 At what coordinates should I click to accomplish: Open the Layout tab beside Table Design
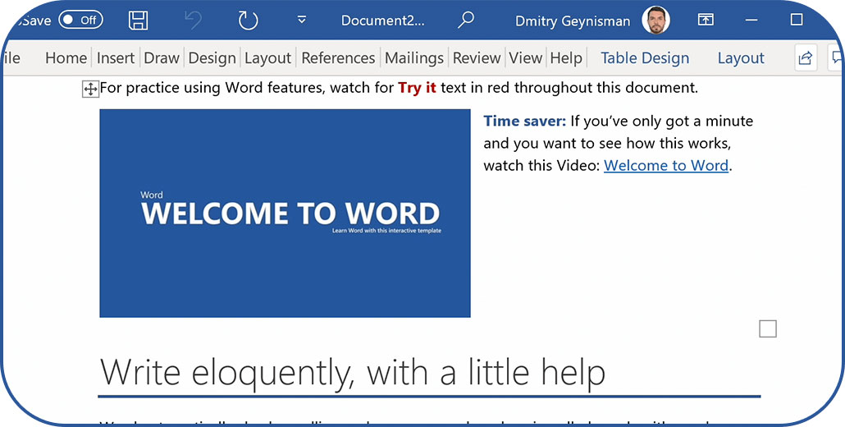(740, 58)
